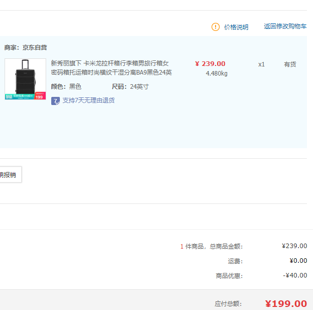Click the 总商品金额 ¥239.00 amount
Screen dimensions: 313x310
294,246
